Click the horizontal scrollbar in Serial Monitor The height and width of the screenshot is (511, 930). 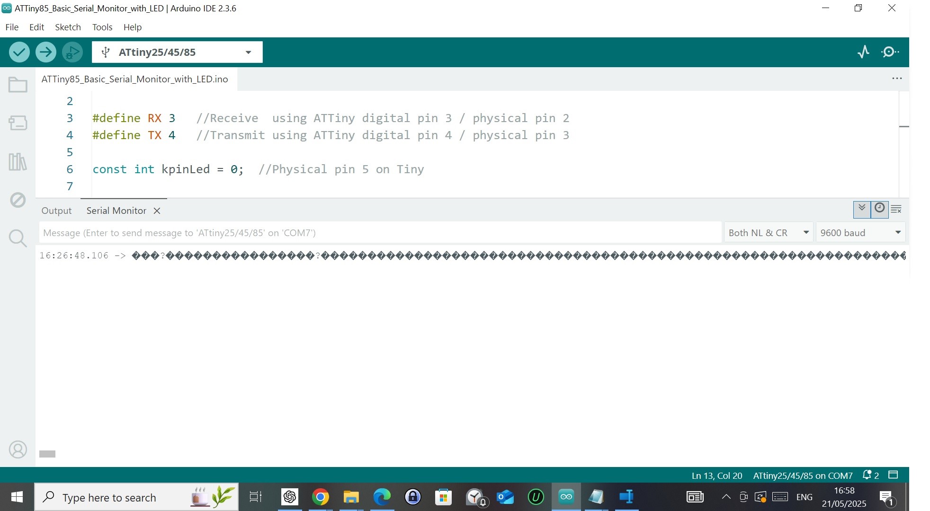tap(47, 454)
